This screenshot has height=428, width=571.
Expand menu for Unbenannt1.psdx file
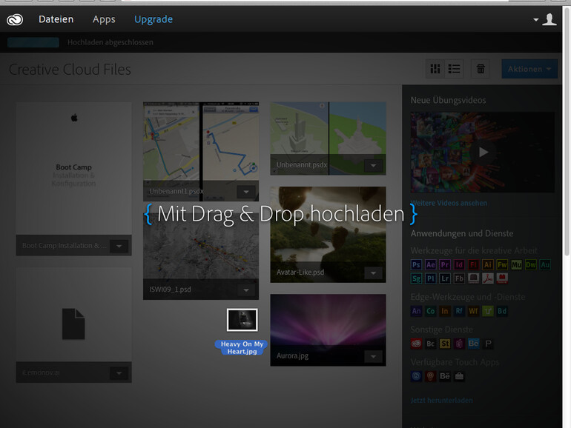point(246,192)
